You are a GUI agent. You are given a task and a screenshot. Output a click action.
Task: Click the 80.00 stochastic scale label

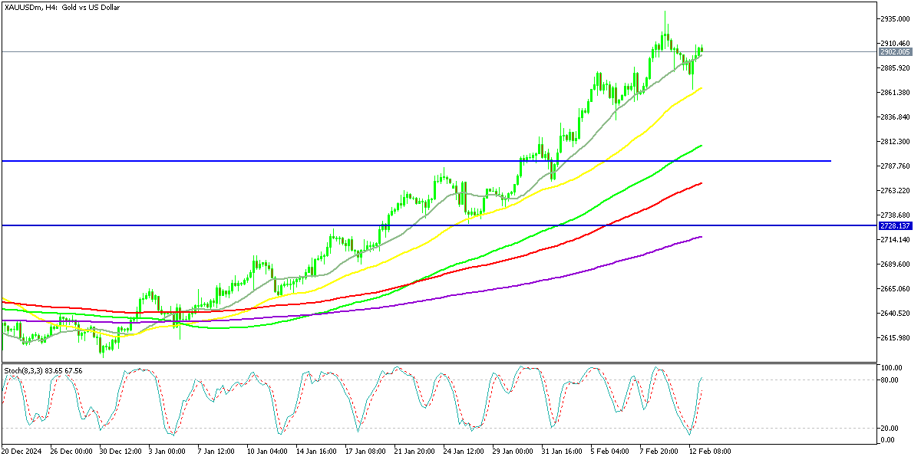[890, 379]
